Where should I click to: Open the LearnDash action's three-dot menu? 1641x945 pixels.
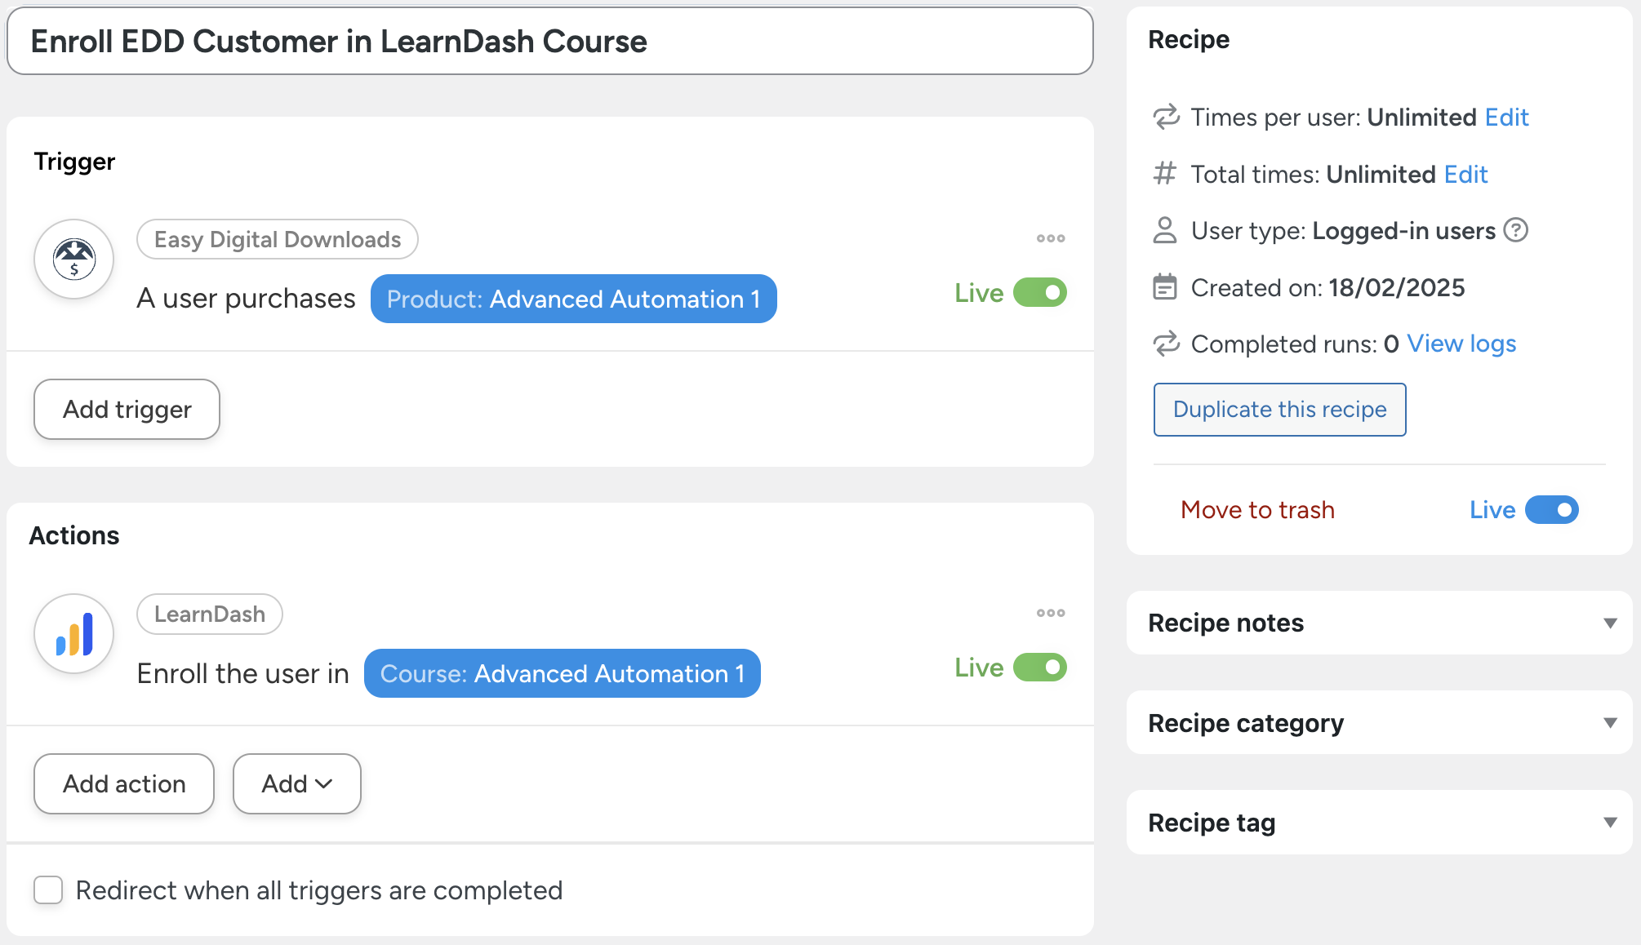[x=1051, y=613]
